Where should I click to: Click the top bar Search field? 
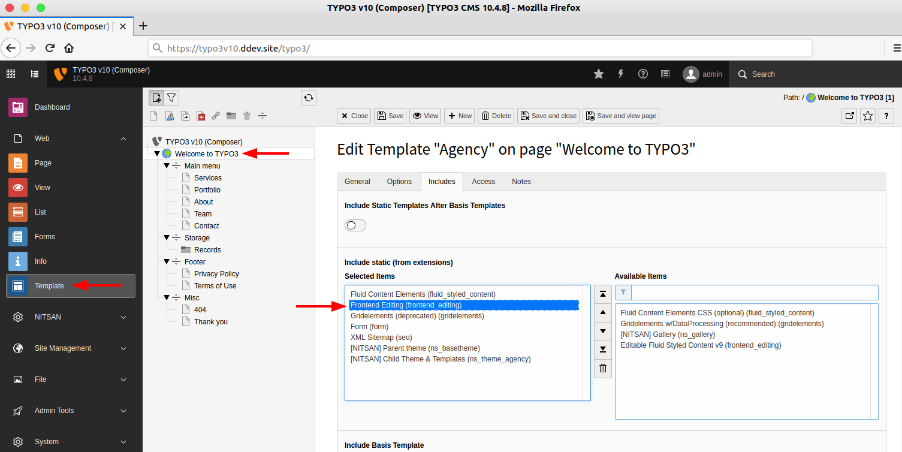(815, 74)
